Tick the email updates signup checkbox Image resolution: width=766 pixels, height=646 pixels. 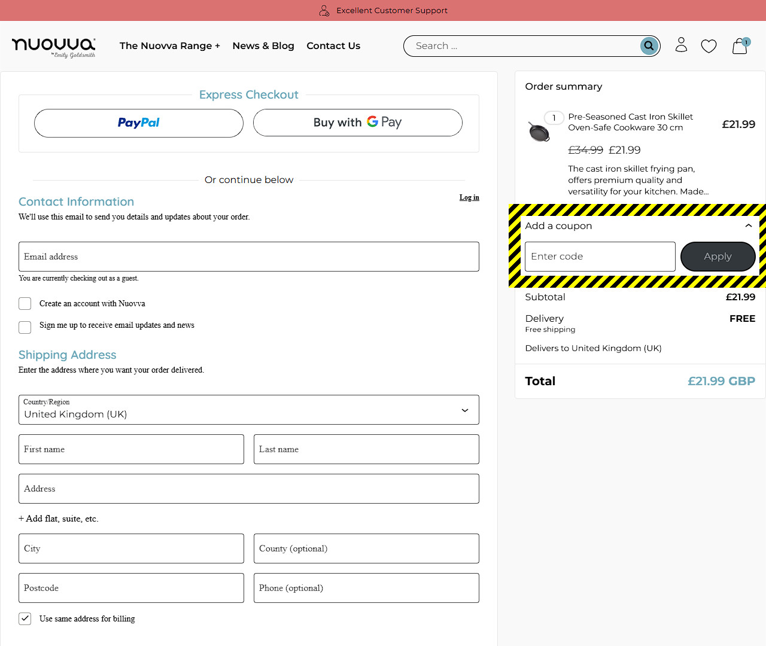[25, 327]
